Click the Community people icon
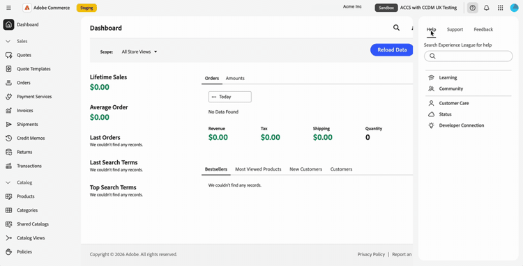The image size is (523, 266). pos(431,88)
